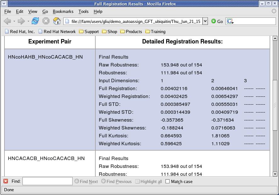Open the search engine selector dropdown

point(230,21)
